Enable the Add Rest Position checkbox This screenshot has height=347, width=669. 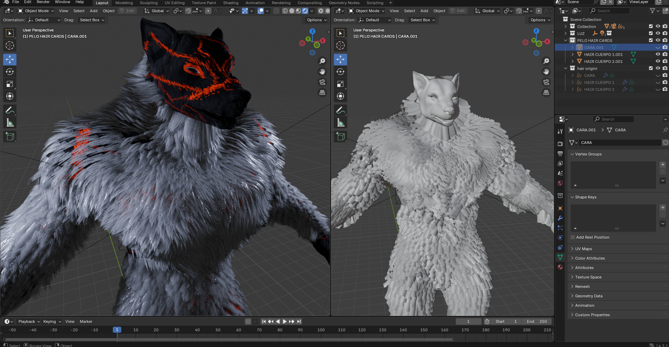tap(572, 237)
